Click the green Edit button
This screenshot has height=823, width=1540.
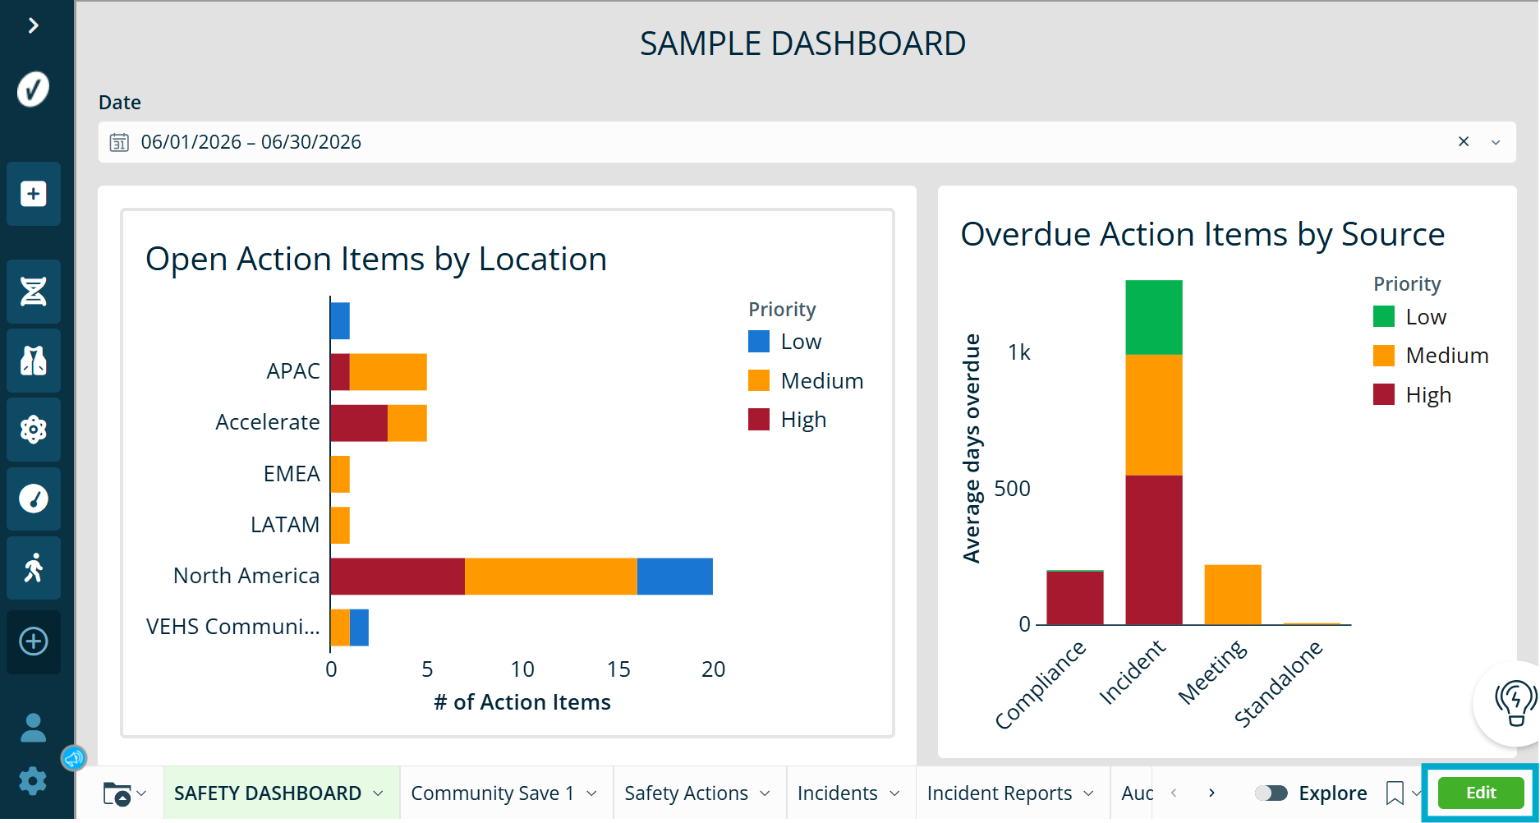(1481, 793)
